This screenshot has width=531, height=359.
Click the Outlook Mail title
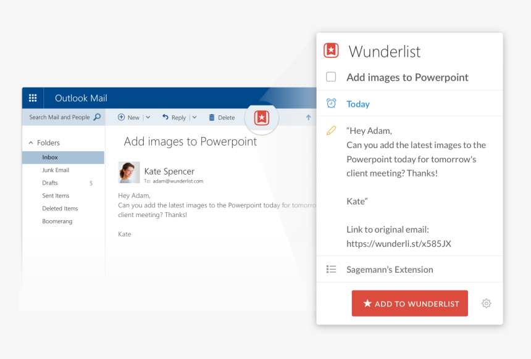coord(81,98)
